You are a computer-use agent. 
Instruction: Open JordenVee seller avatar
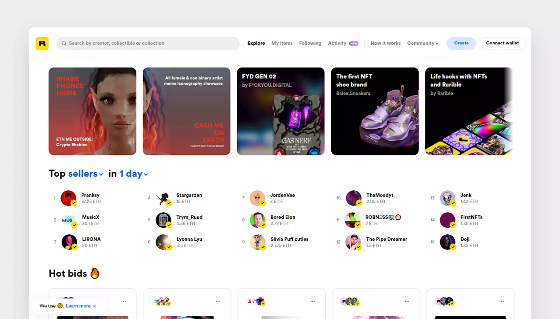[x=258, y=198]
